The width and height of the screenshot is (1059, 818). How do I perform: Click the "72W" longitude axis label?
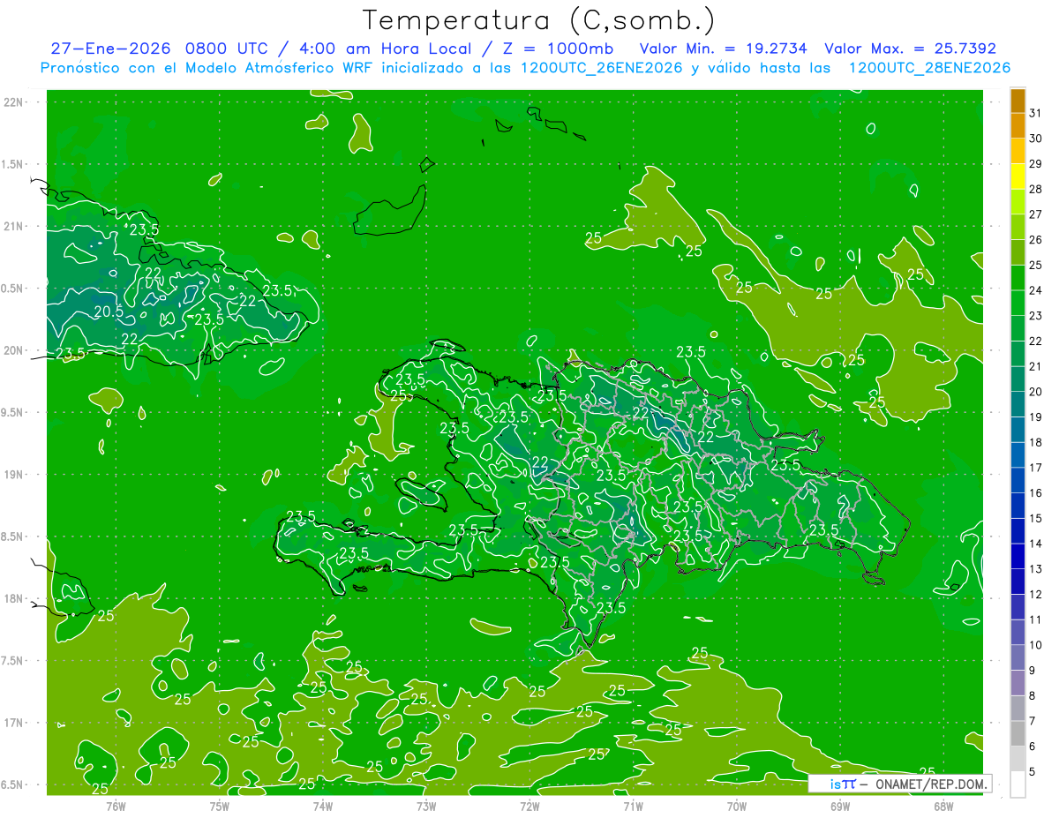529,806
